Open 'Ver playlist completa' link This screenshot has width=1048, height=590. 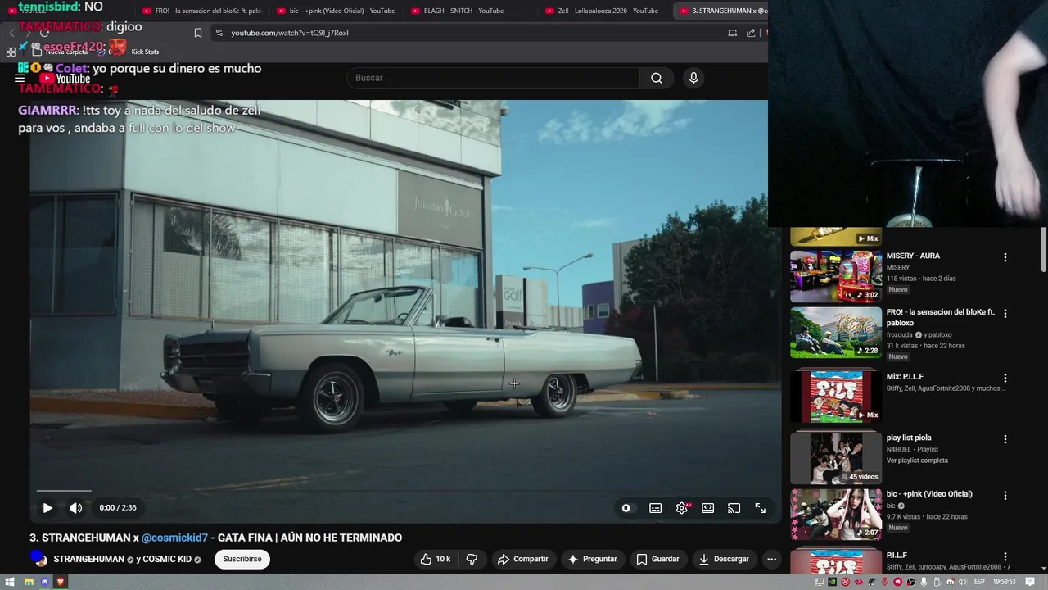tap(917, 461)
